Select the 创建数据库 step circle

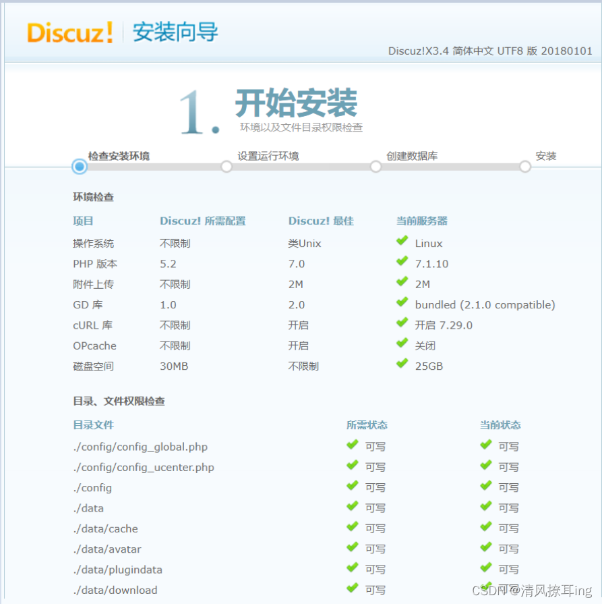point(375,167)
